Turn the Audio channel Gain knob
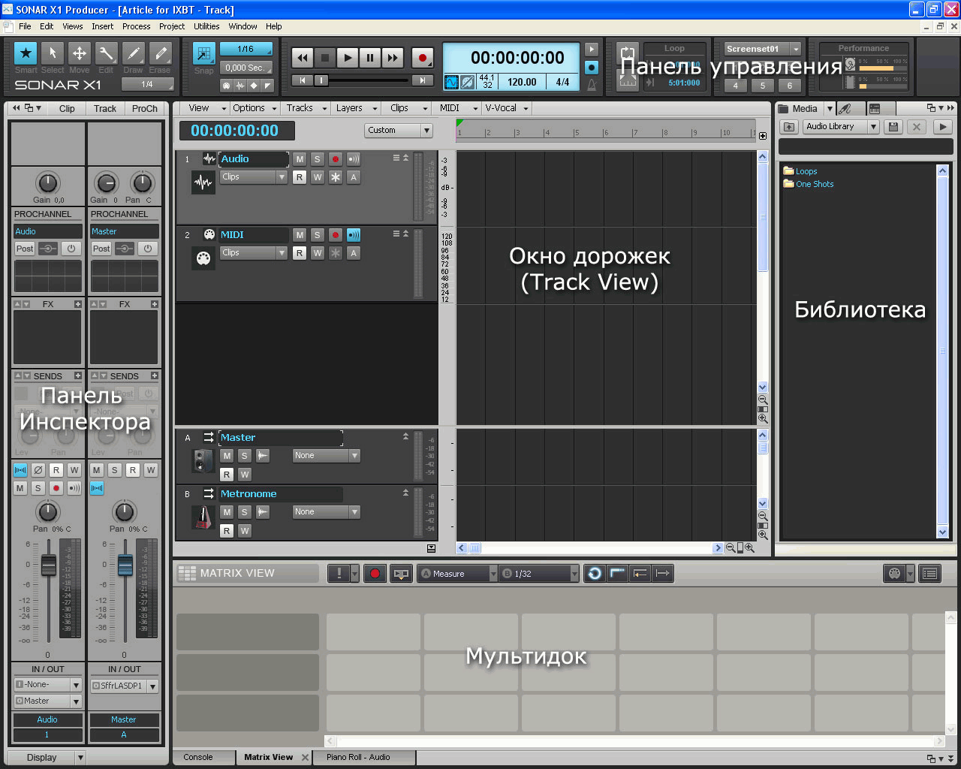 [47, 182]
